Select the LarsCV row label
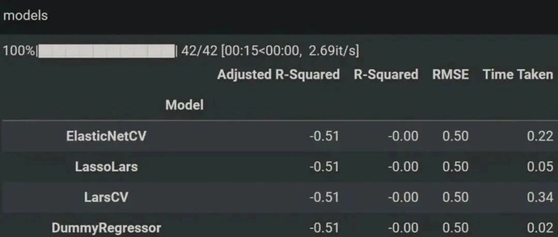The image size is (558, 237). point(106,197)
